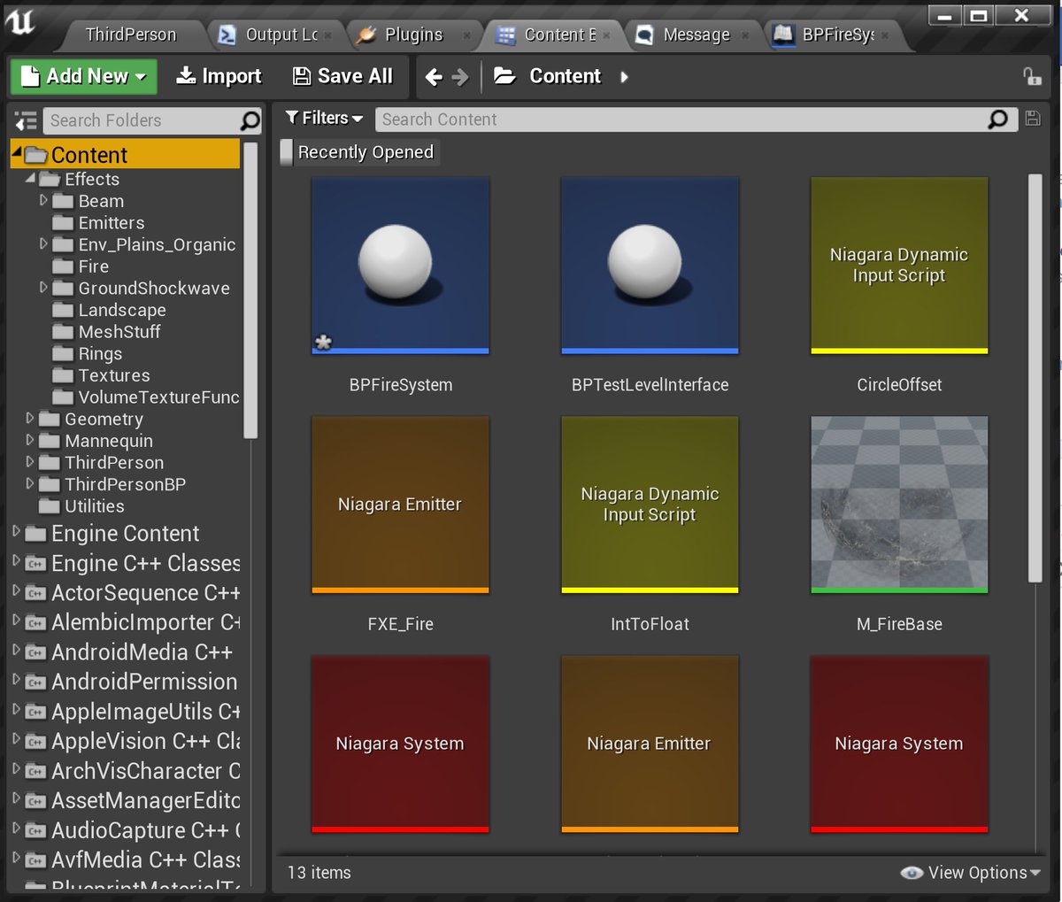Screen dimensions: 1062x902
Task: Expand the Mannequin folder
Action: click(30, 440)
